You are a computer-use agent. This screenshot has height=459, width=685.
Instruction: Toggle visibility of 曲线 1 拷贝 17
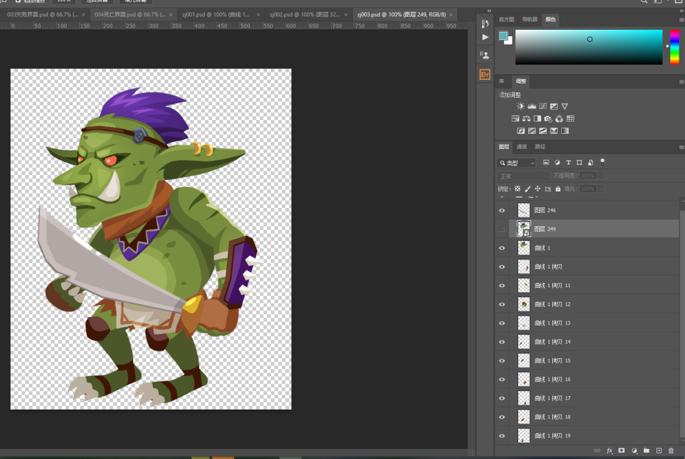click(x=502, y=398)
